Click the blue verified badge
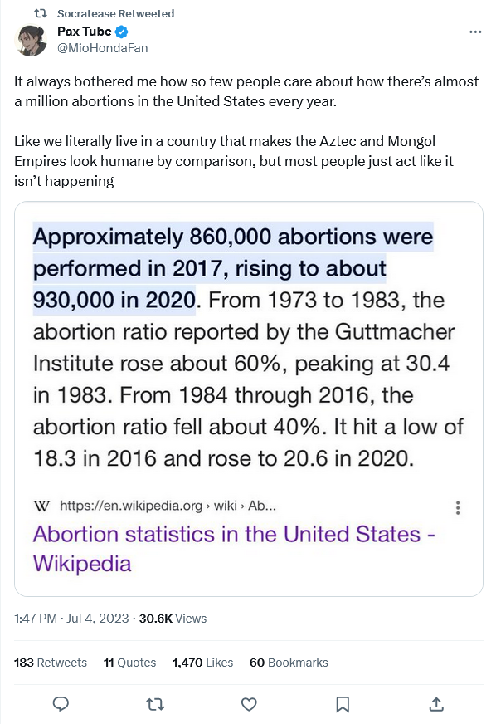The width and height of the screenshot is (496, 724). coord(121,32)
